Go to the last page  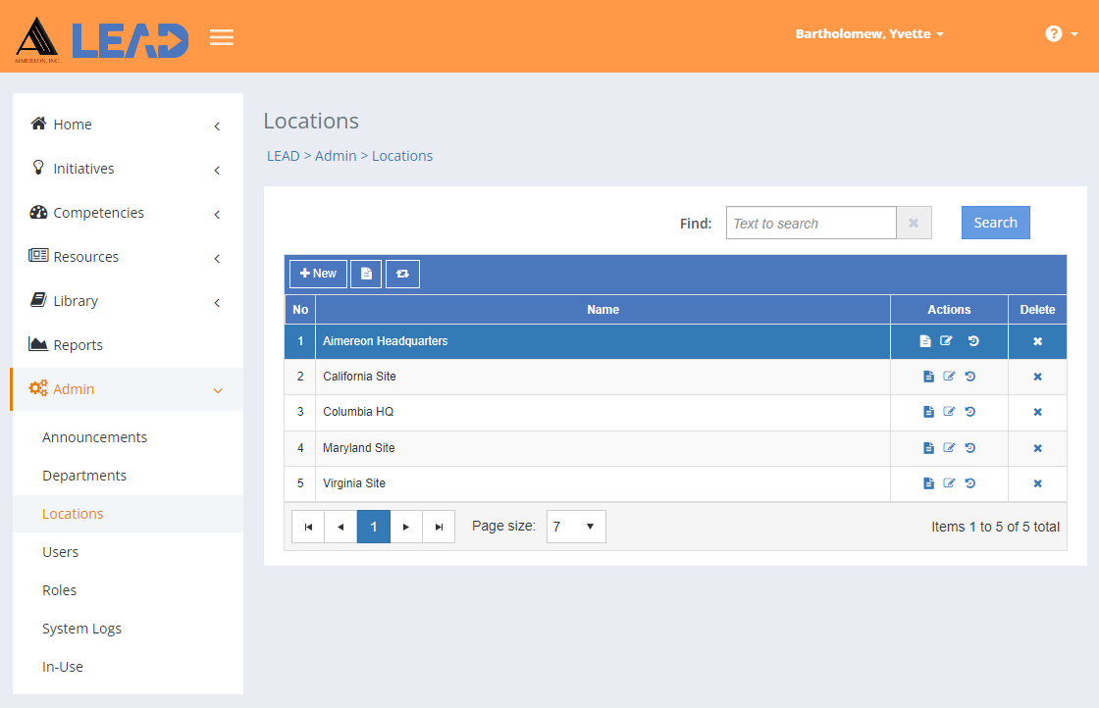click(x=439, y=527)
